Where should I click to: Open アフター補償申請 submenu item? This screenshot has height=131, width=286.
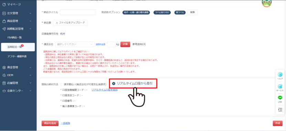[17, 57]
